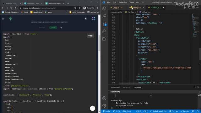Click Go Live in status bar

pos(174,111)
